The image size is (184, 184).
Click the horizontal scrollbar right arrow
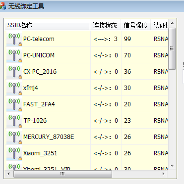(164, 174)
